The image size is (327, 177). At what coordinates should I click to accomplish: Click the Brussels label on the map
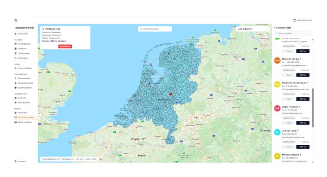click(136, 139)
